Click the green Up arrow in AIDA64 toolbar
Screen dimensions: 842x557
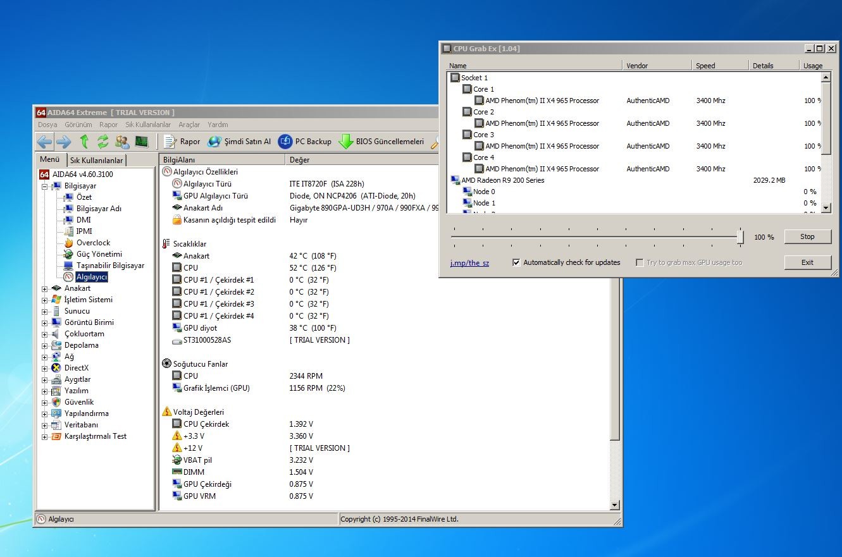84,142
